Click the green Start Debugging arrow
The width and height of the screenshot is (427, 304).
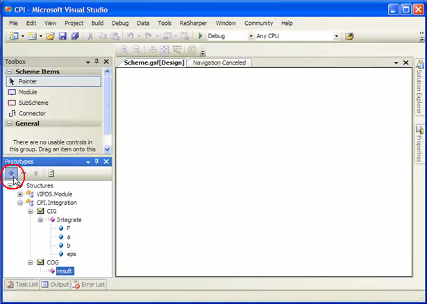pyautogui.click(x=200, y=36)
